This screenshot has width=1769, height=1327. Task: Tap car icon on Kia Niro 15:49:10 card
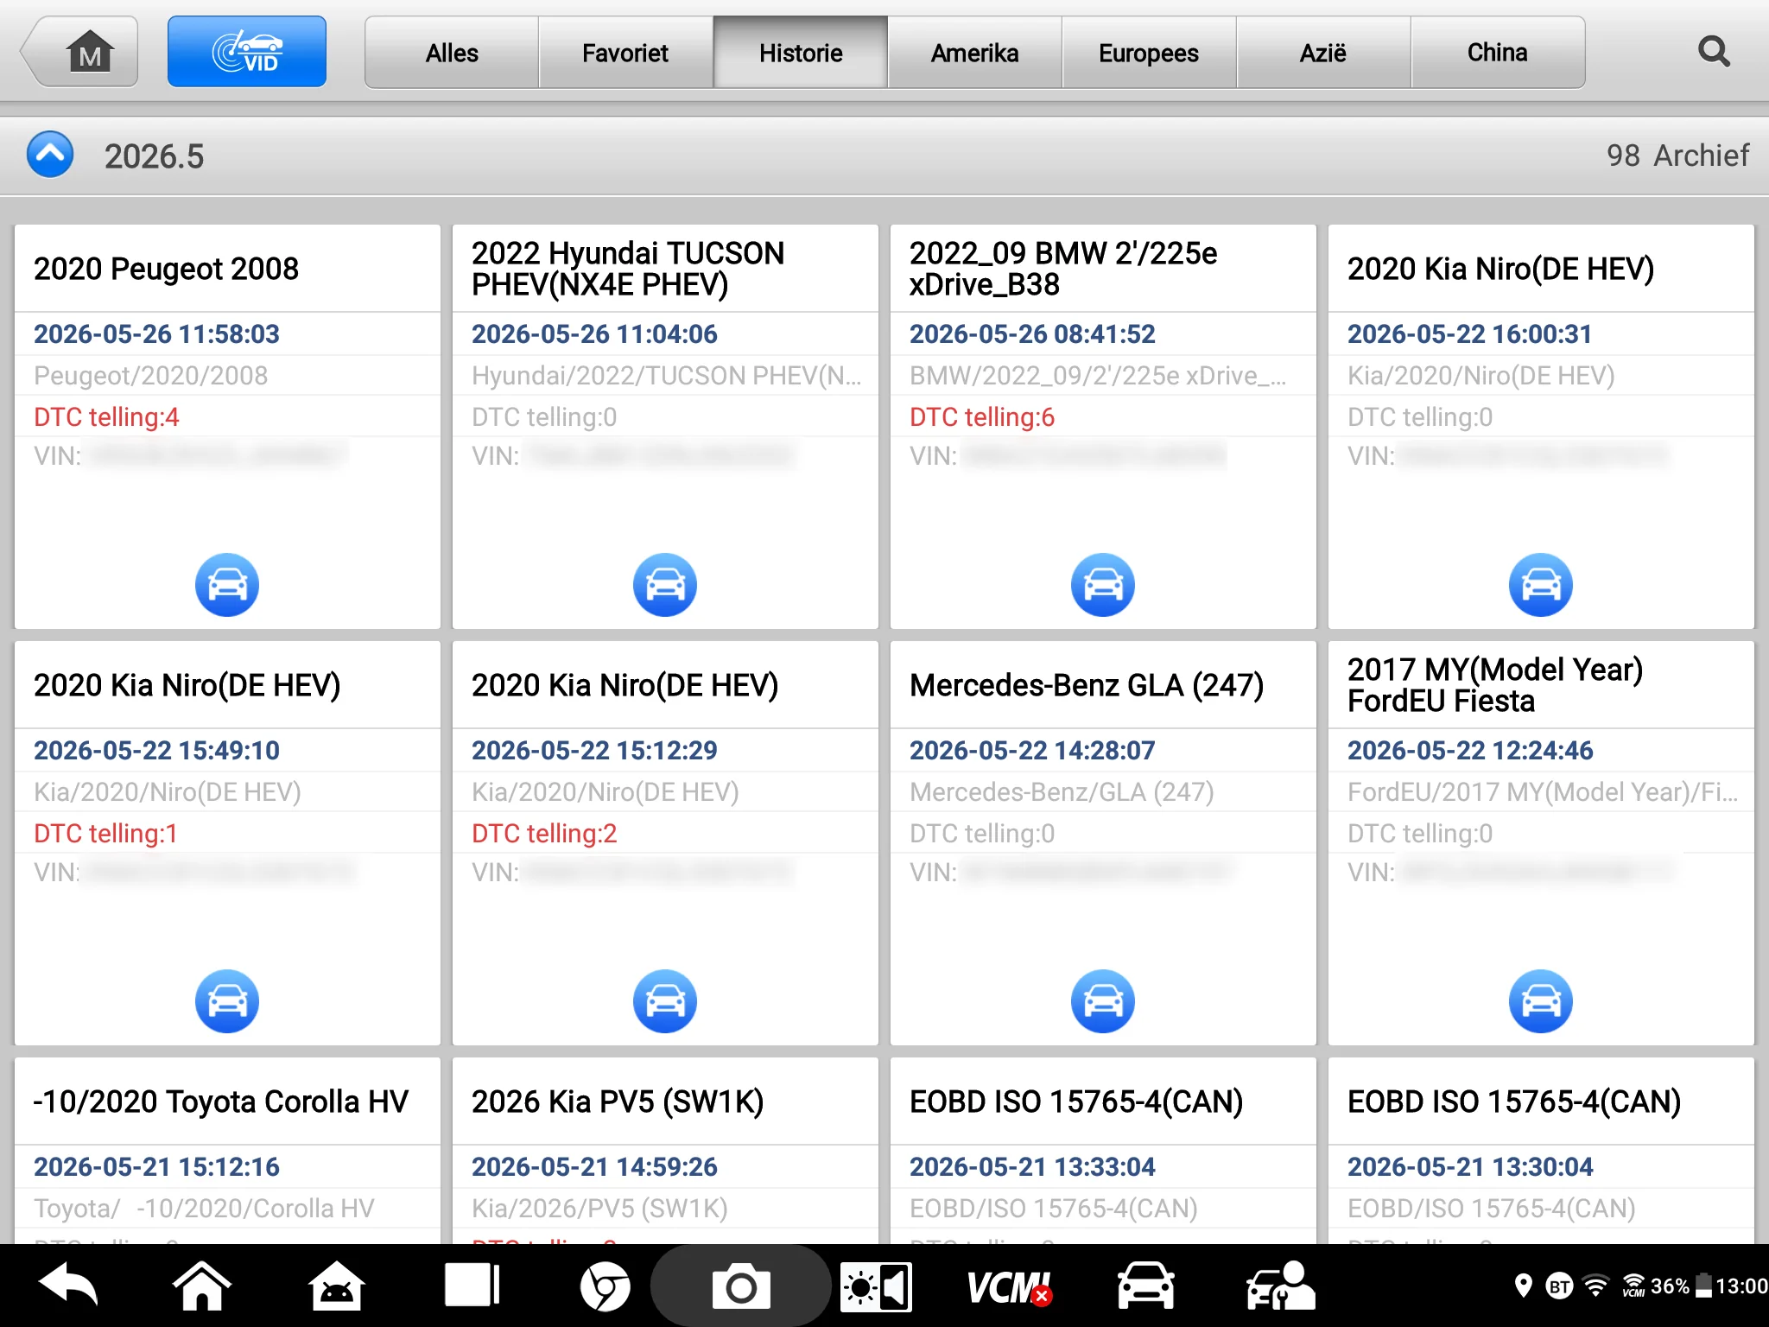point(227,1001)
